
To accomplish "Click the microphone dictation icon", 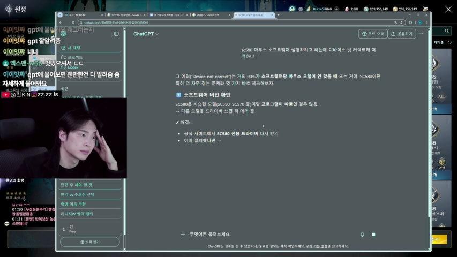I will pos(362,235).
